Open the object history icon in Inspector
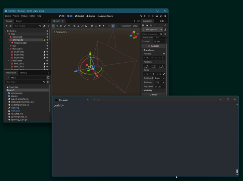The width and height of the screenshot is (243, 181). (166, 25)
